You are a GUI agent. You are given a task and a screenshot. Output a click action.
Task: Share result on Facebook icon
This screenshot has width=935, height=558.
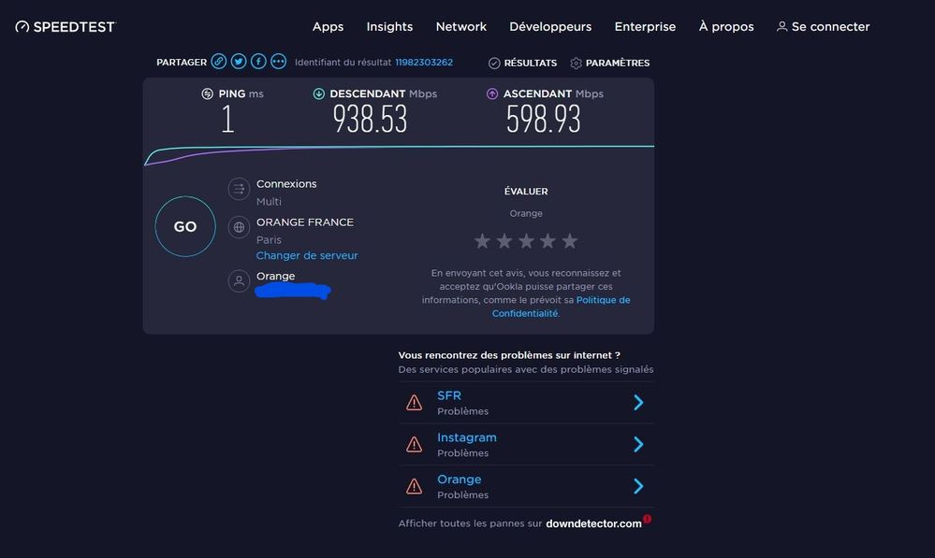click(x=258, y=62)
